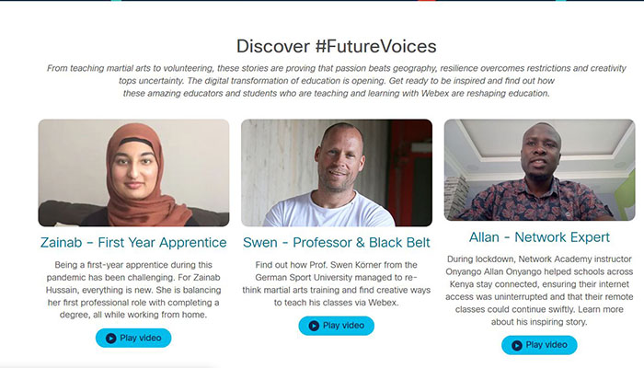Open Swen's thumbnail in white t-shirt
The height and width of the screenshot is (368, 644).
point(337,173)
